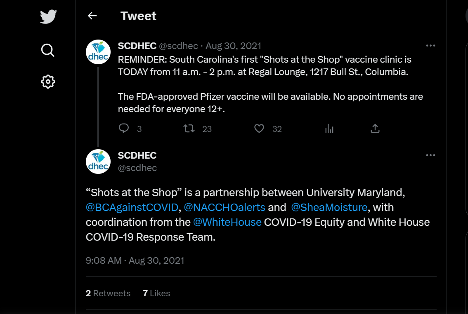Visit the @SheaMoisture profile mention
Screen dimensions: 468x314
click(329, 207)
